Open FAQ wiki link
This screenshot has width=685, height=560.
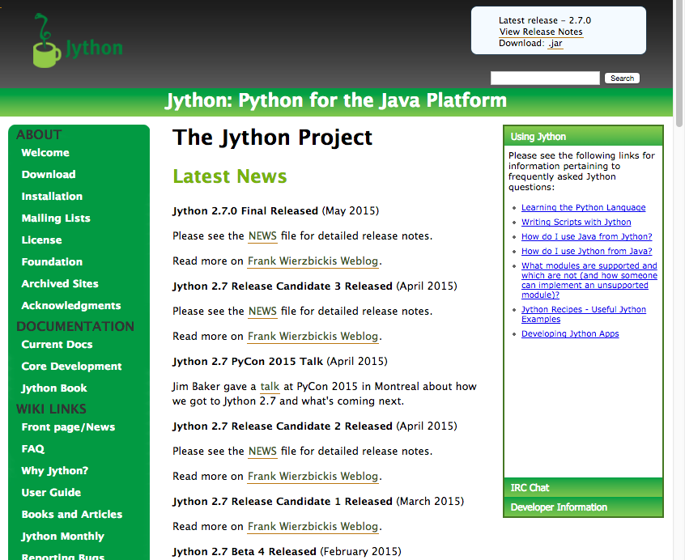click(32, 448)
